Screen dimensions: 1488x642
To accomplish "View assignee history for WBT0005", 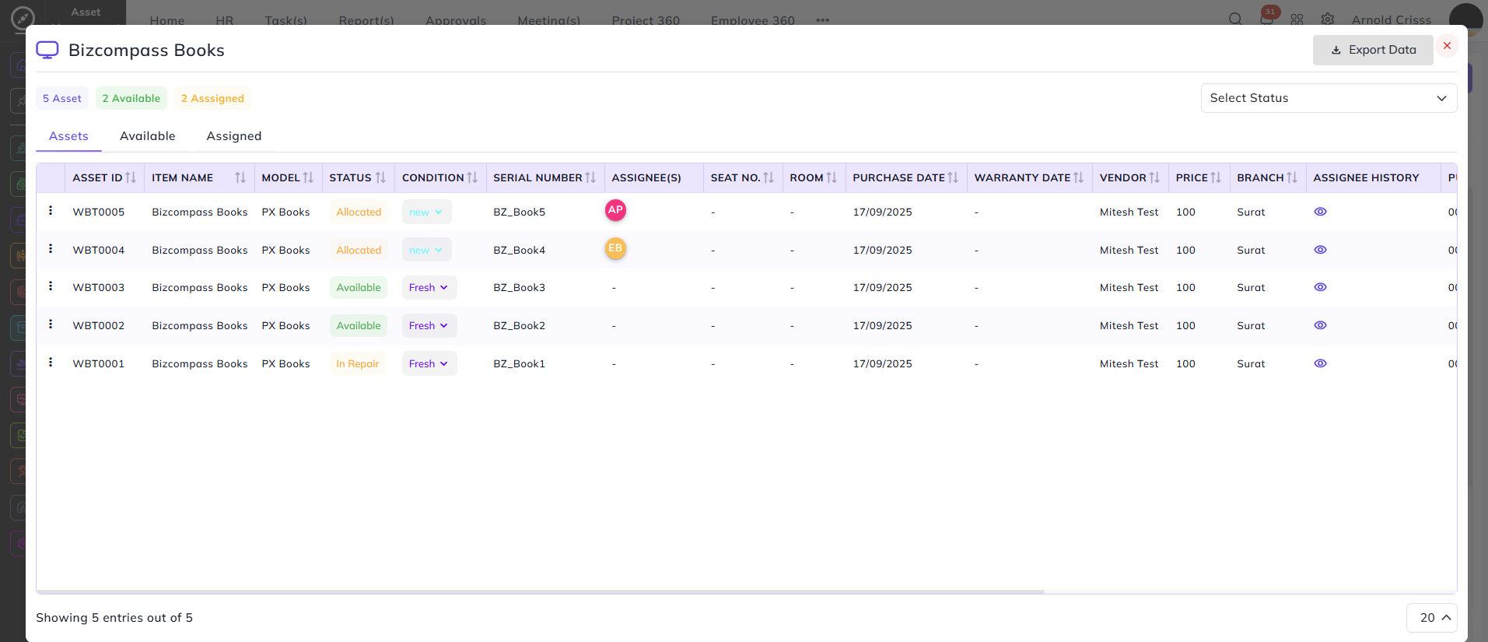I will coord(1320,212).
